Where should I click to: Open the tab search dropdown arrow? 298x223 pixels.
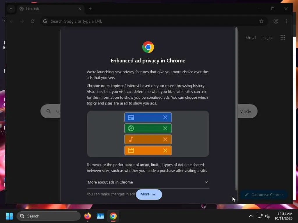11,9
